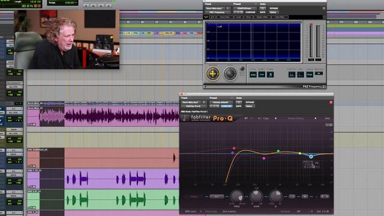Click the red target icon in Pro-Q header
The width and height of the screenshot is (384, 216).
click(331, 103)
